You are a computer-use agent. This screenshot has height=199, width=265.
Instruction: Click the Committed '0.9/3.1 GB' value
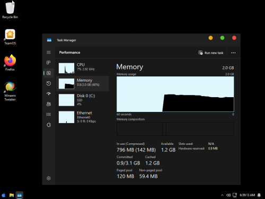click(128, 163)
